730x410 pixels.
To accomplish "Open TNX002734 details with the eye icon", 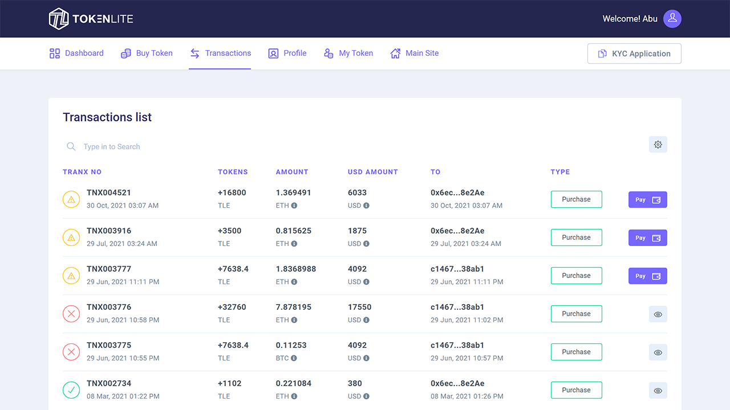I will (x=658, y=390).
